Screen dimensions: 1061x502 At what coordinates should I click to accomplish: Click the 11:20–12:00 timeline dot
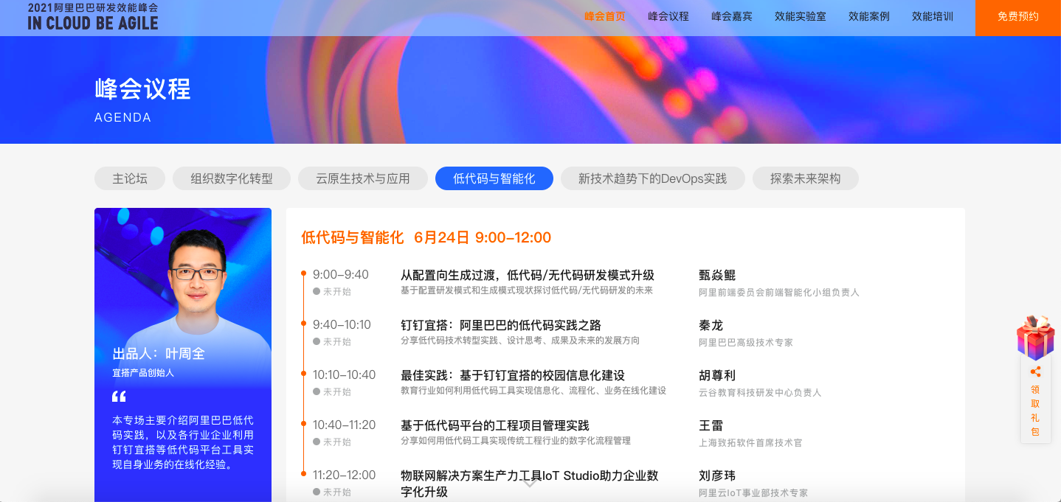[x=303, y=475]
